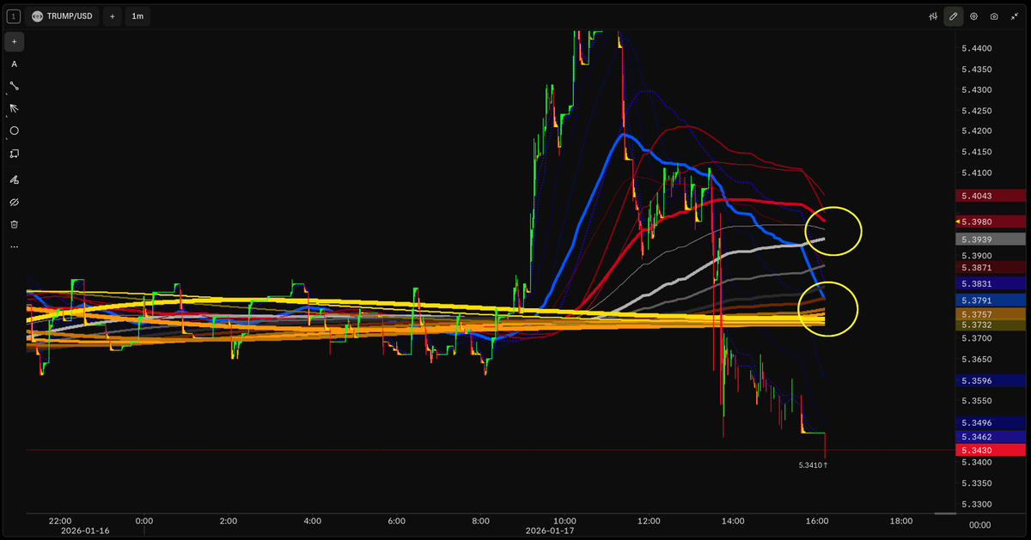Click the 10:00 time axis label
Screen dimensions: 1031x540
(x=564, y=520)
